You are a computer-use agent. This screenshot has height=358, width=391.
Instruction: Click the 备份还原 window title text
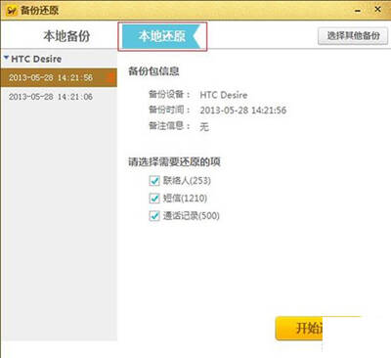[x=39, y=11]
